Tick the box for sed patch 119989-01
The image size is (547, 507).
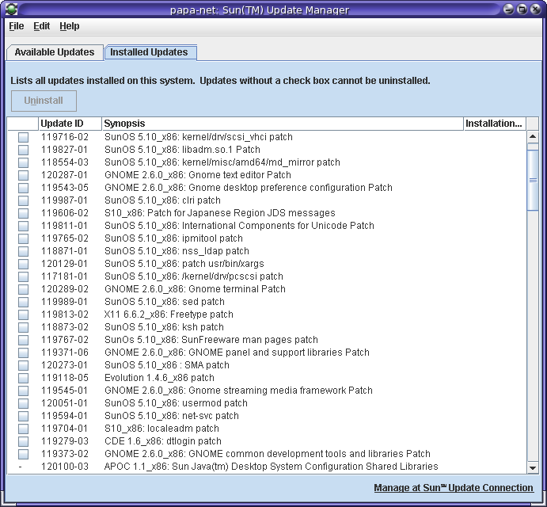point(24,302)
